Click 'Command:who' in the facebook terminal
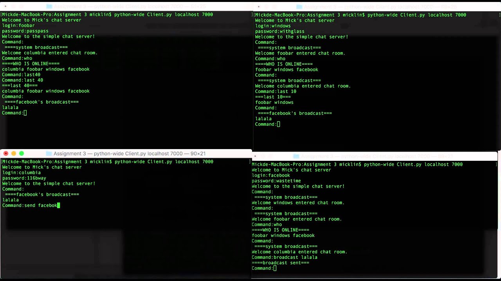501x281 pixels. 267,224
